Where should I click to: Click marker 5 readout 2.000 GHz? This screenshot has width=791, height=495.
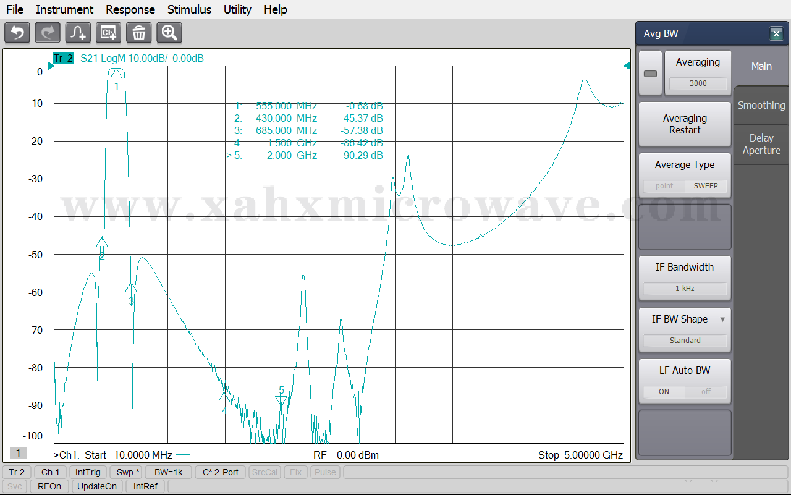click(292, 156)
